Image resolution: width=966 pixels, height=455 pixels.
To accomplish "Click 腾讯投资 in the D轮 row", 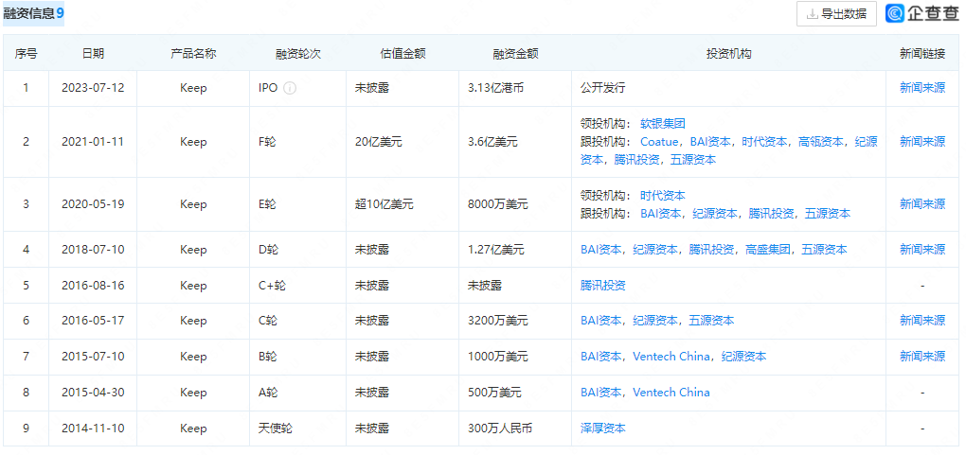I will pyautogui.click(x=711, y=250).
